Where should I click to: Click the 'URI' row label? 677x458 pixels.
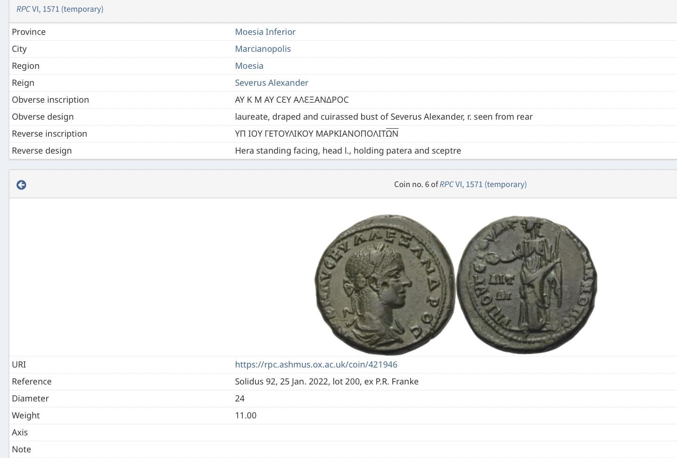[19, 364]
